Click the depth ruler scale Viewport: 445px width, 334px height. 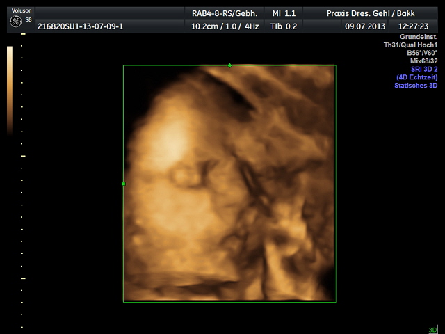[x=22, y=188]
